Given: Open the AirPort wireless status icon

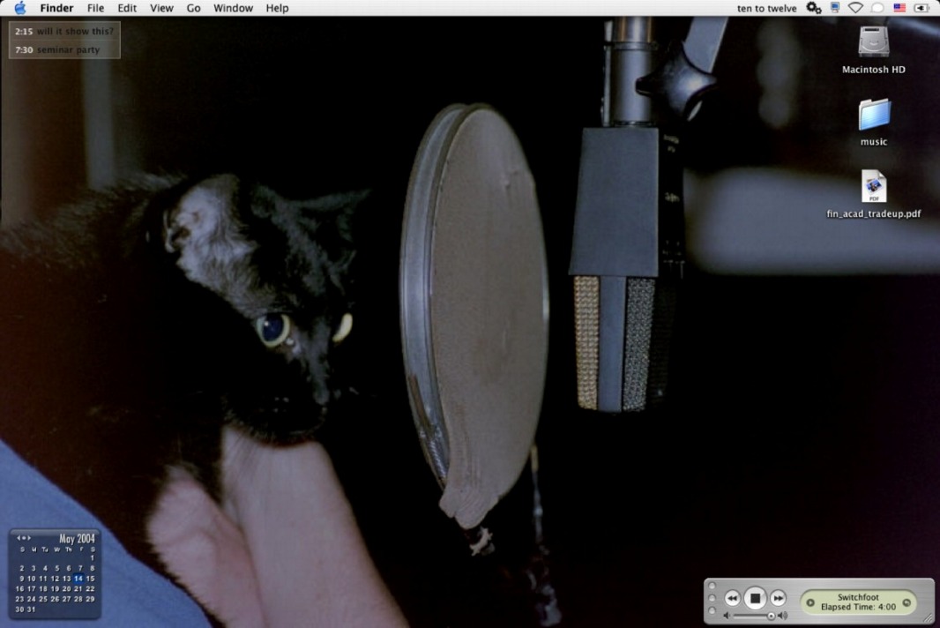Looking at the screenshot, I should point(855,8).
